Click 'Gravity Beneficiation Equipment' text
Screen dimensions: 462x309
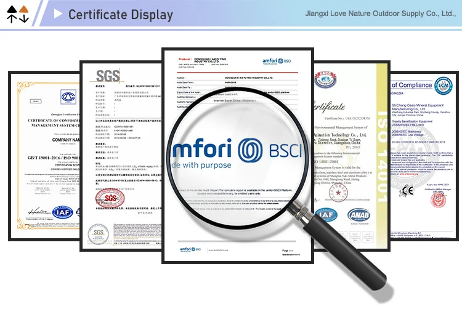click(x=412, y=121)
